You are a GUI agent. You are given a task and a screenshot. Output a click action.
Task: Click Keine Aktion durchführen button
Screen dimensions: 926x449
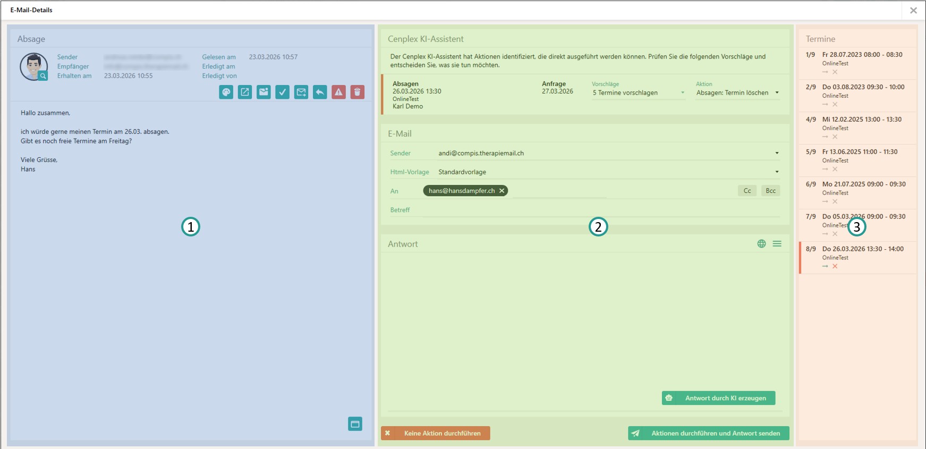[436, 433]
